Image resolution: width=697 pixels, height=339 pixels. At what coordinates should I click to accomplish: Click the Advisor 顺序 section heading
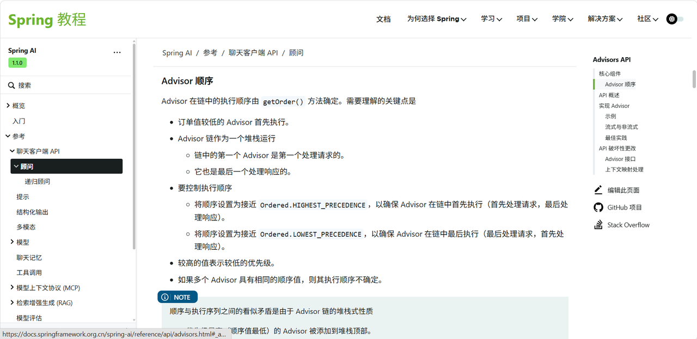pos(187,81)
